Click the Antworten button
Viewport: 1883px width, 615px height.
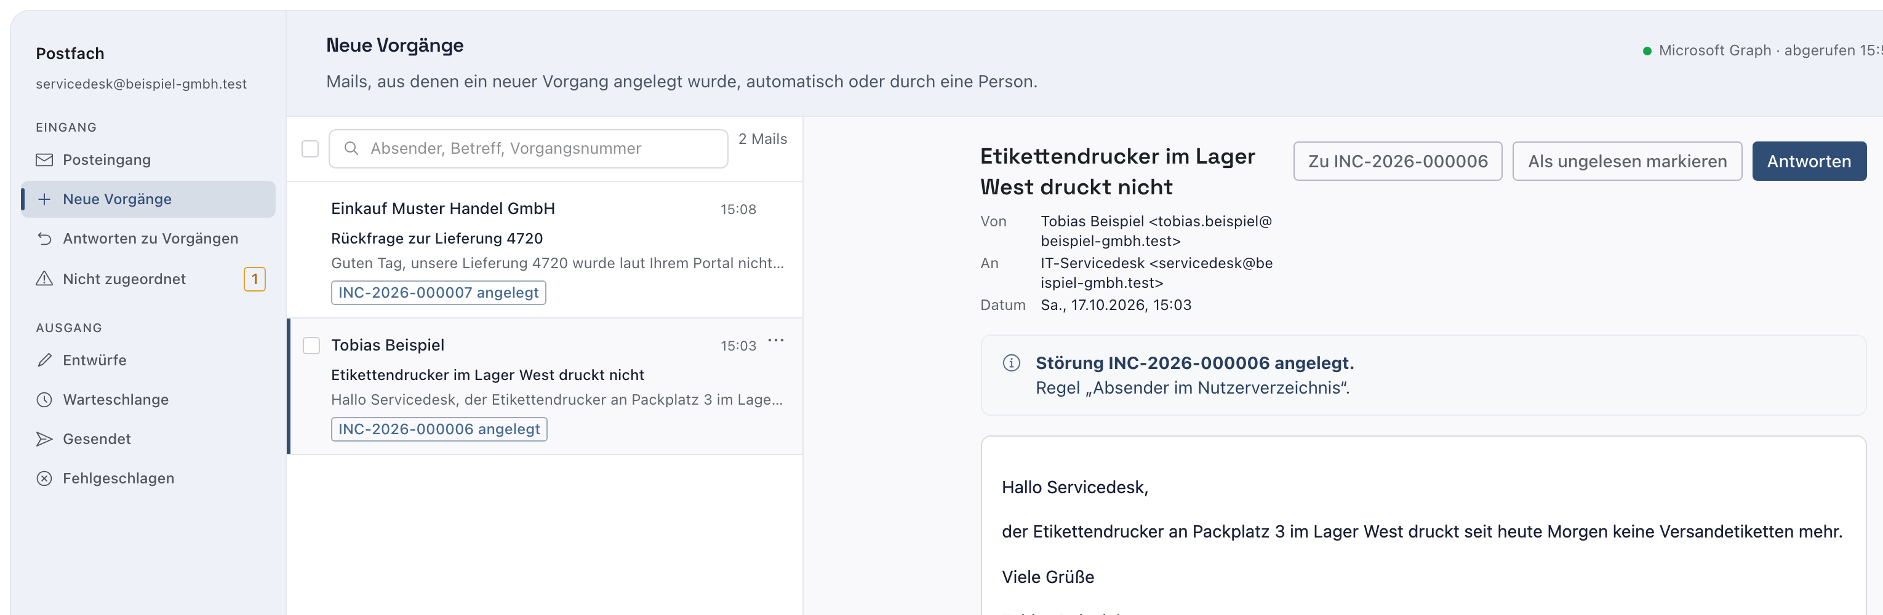[1809, 161]
